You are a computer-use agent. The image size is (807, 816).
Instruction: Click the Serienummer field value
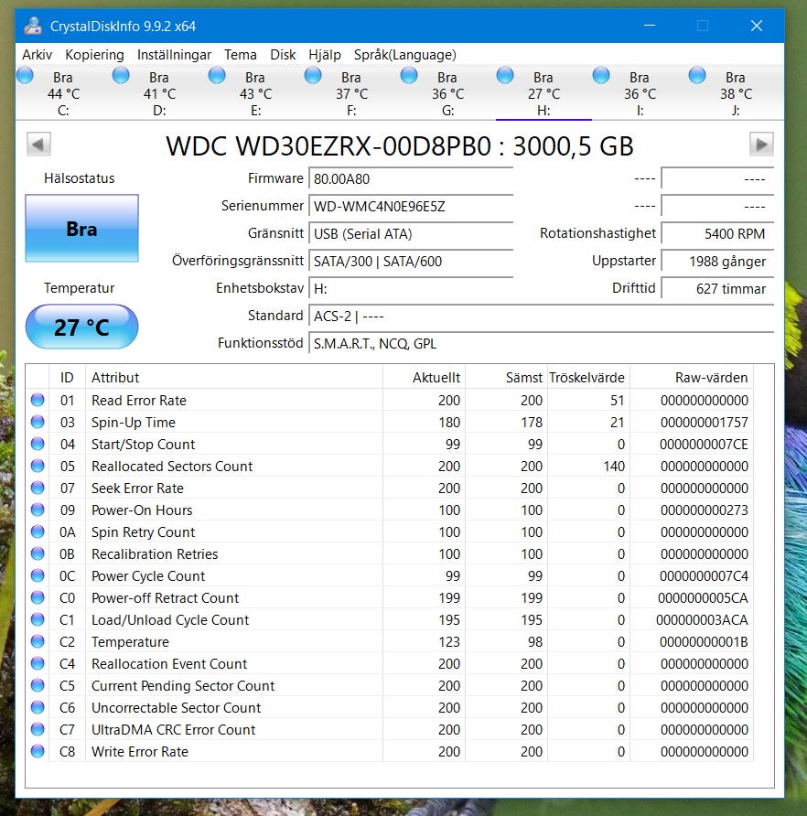[x=411, y=207]
